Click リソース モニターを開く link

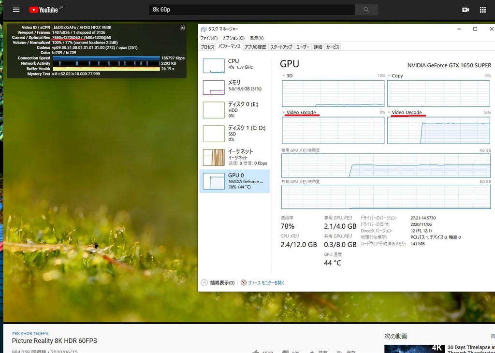click(x=266, y=283)
